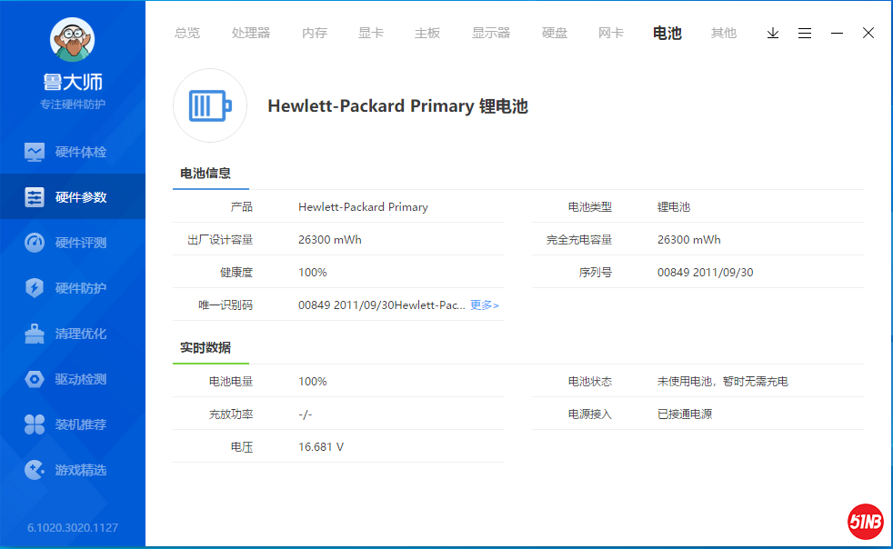Open 硬件评测 in the sidebar
Image resolution: width=893 pixels, height=549 pixels.
[73, 243]
